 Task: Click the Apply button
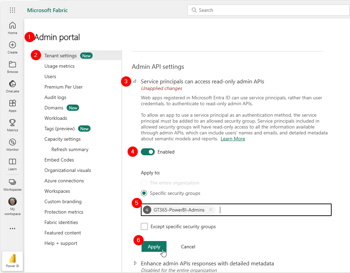(x=154, y=247)
